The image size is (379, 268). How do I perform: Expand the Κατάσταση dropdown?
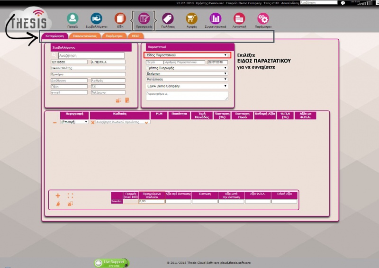pyautogui.click(x=186, y=80)
